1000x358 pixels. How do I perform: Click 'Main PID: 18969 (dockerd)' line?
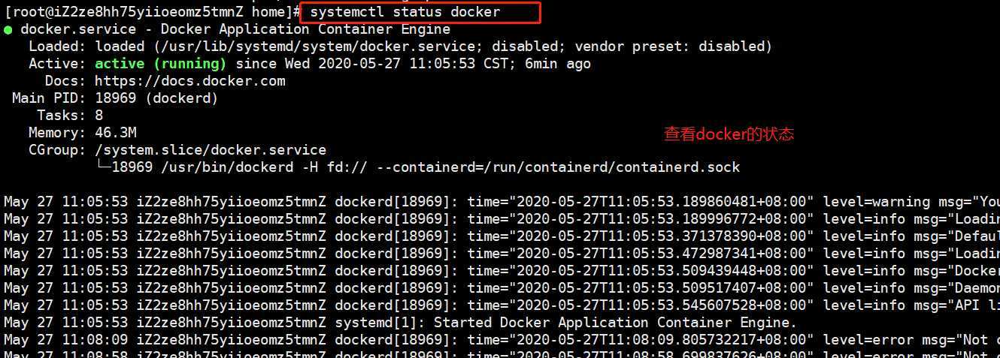click(115, 98)
